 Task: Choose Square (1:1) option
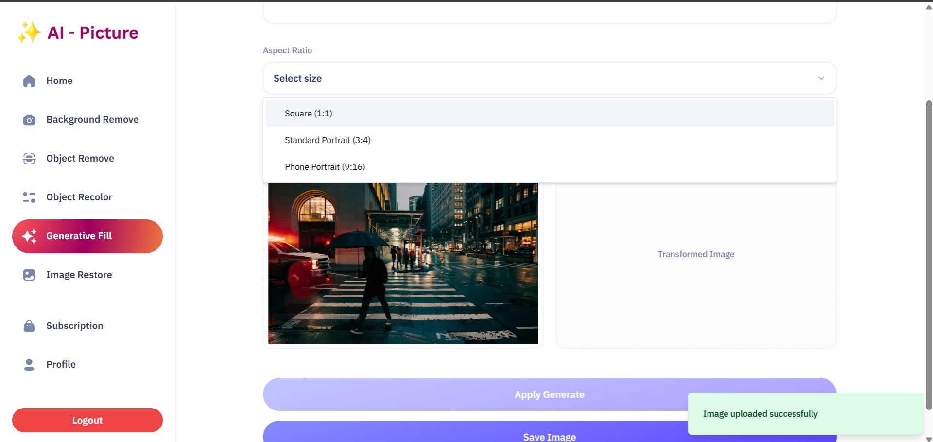coord(550,114)
